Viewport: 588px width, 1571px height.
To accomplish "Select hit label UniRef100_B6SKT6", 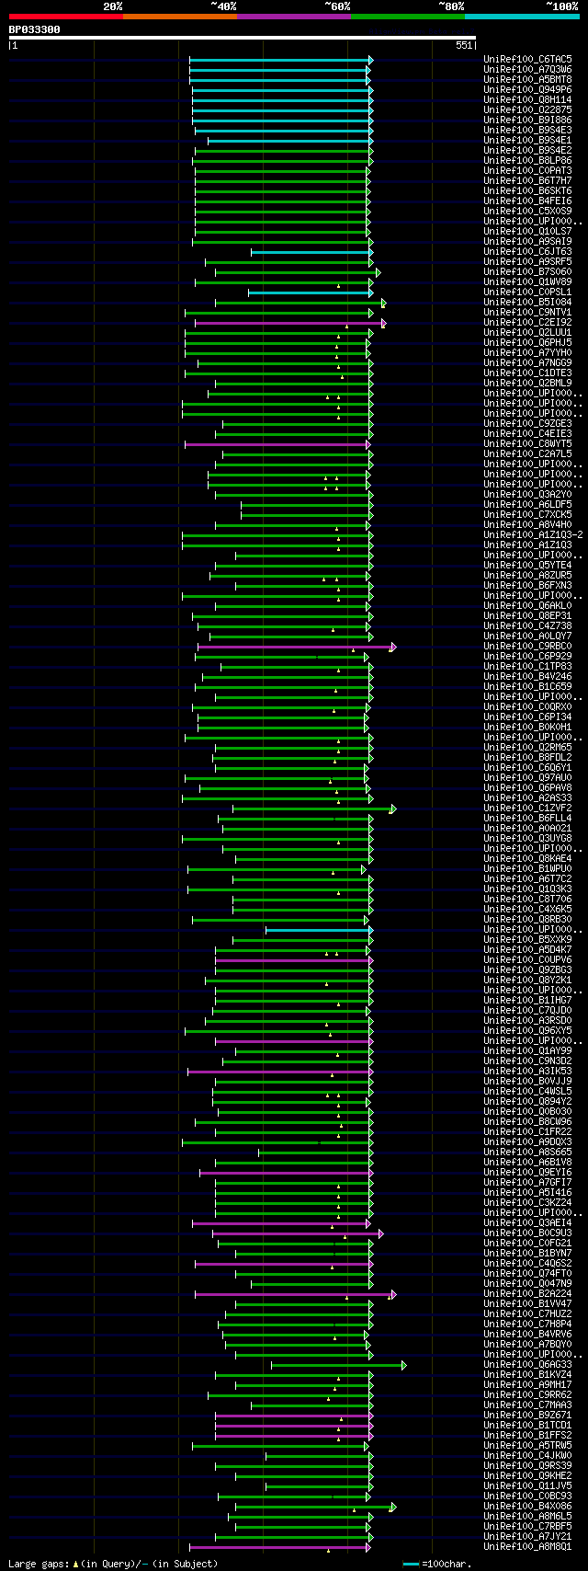I will [x=527, y=191].
